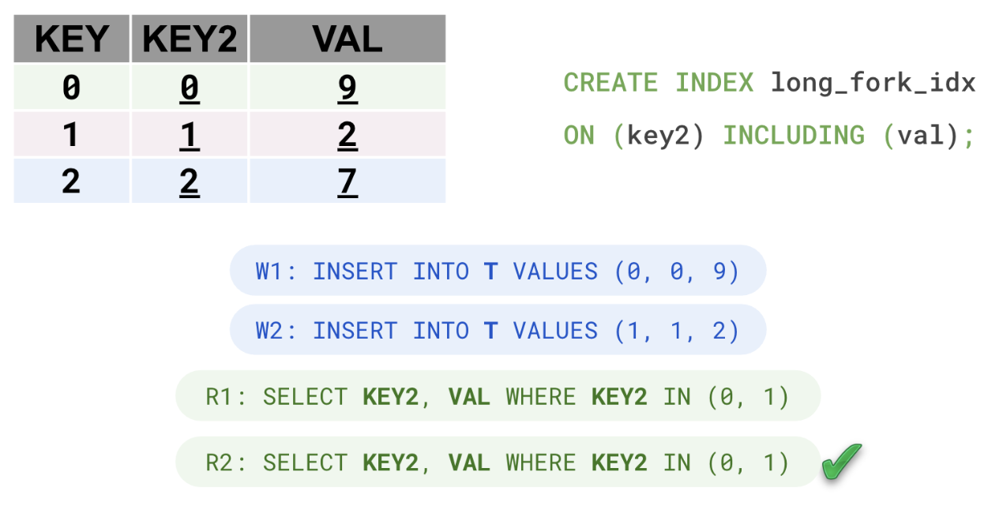Click the W1 INSERT statement pill
Image resolution: width=1003 pixels, height=513 pixels.
[x=498, y=271]
